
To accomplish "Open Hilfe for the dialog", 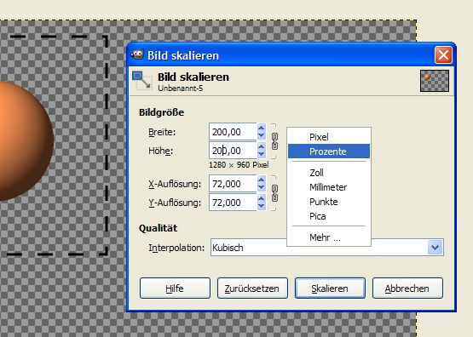I will [175, 288].
